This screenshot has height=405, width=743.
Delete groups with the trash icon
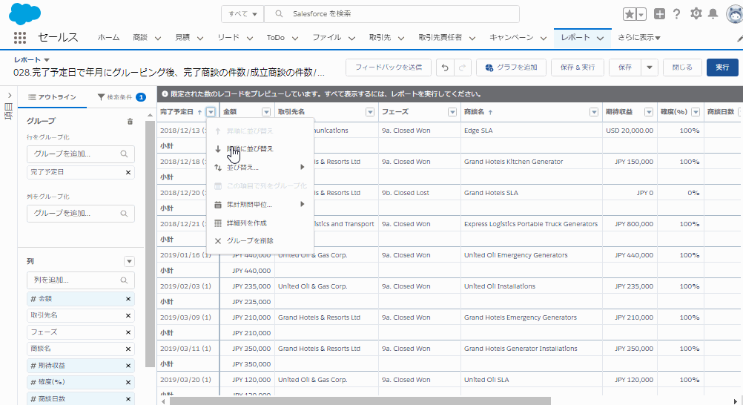pos(130,122)
